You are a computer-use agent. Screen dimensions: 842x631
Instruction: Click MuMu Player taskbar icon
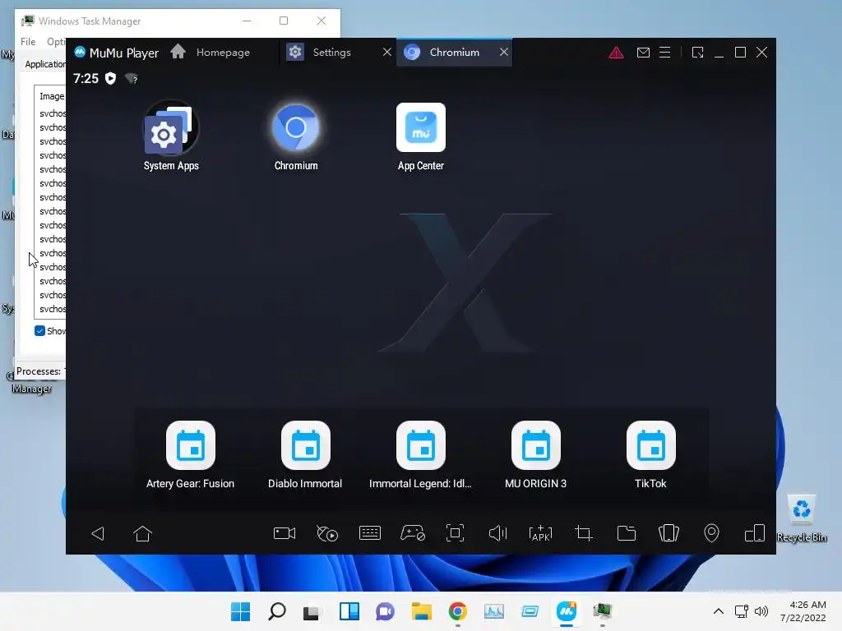coord(567,611)
